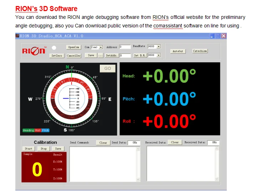Open the Catechism button
The width and height of the screenshot is (261, 194).
(x=200, y=51)
